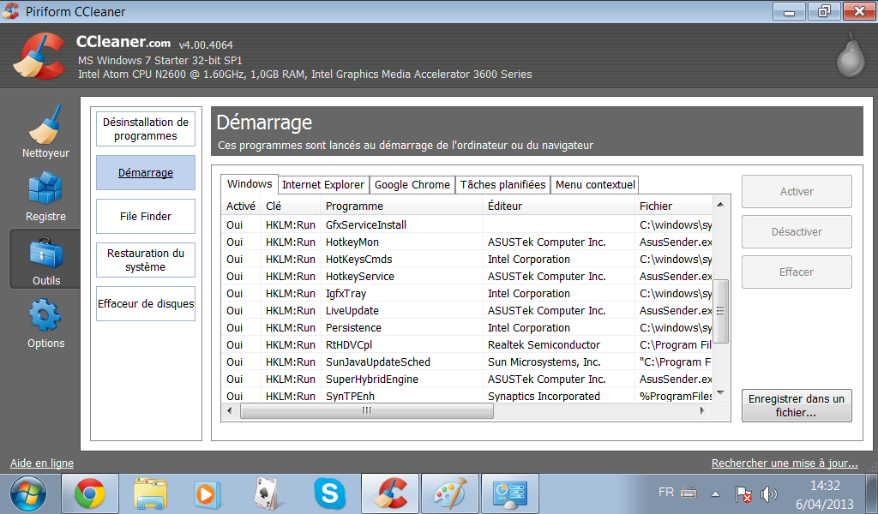Click the horizontal scrollbar left arrow

(x=229, y=410)
